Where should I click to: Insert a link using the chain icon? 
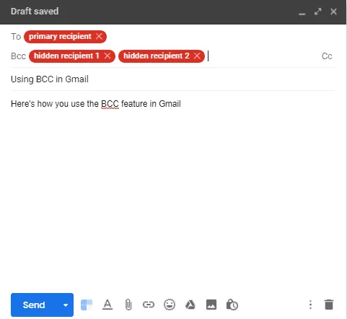pyautogui.click(x=149, y=305)
